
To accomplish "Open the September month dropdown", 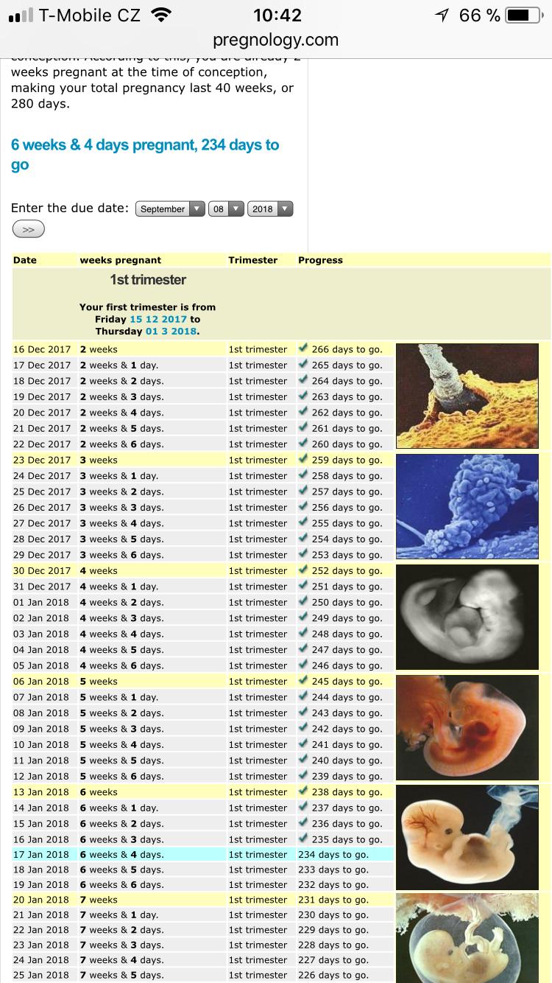I will point(170,209).
